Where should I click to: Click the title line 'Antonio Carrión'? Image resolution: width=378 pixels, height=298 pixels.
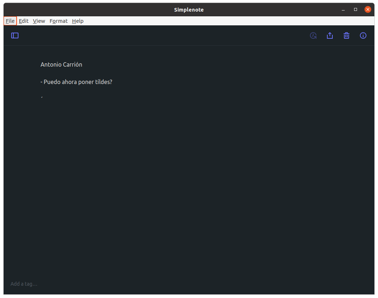click(61, 64)
